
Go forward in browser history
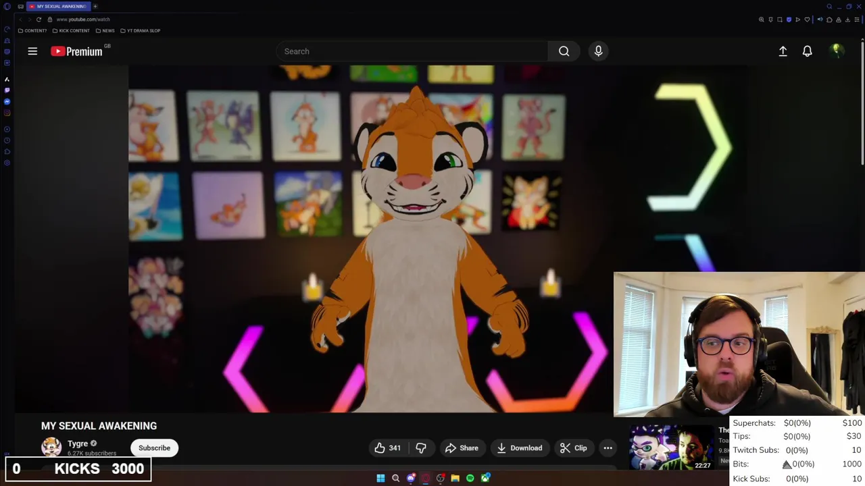[x=30, y=20]
